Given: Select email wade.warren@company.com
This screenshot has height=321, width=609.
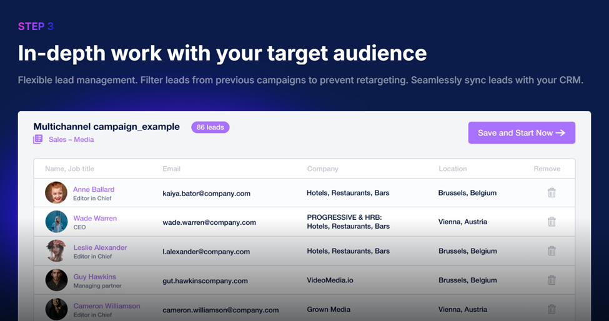Looking at the screenshot, I should point(209,222).
